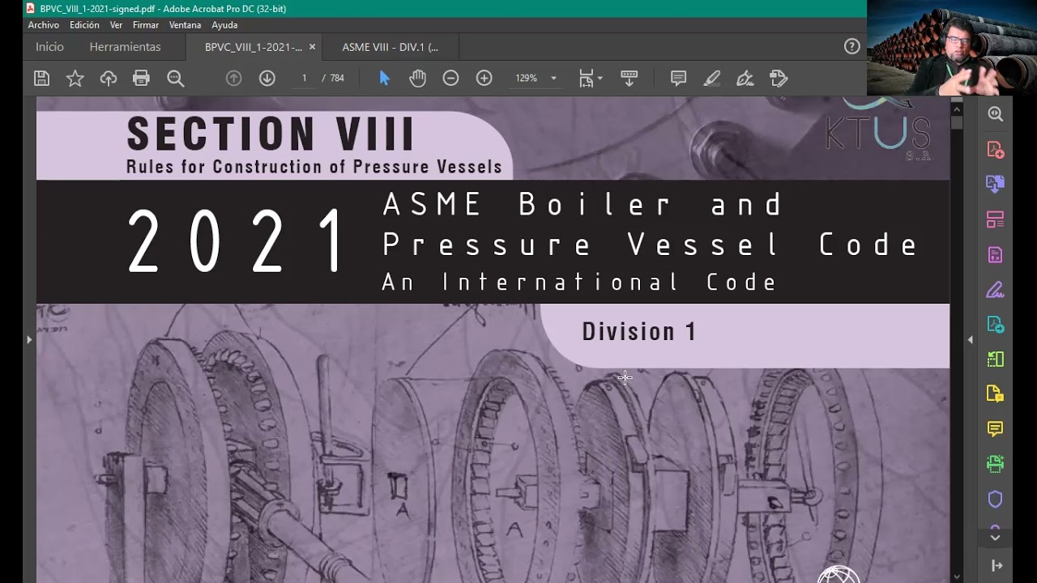Open the green Print Production tool in right pane
1037x583 pixels.
coord(995,464)
